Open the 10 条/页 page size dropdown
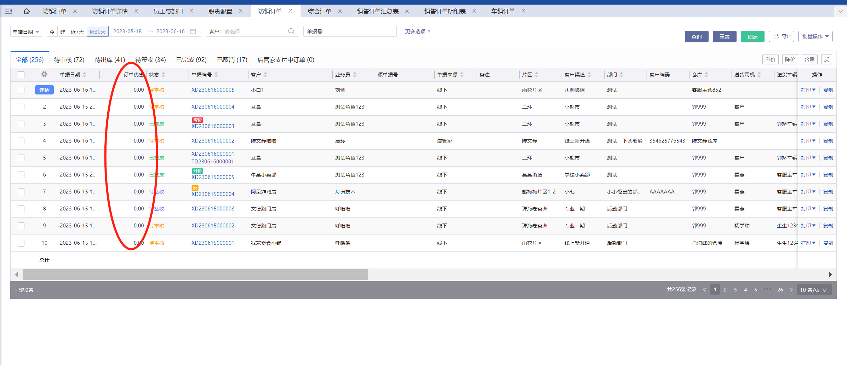Screen dimensions: 847x365 (x=813, y=290)
